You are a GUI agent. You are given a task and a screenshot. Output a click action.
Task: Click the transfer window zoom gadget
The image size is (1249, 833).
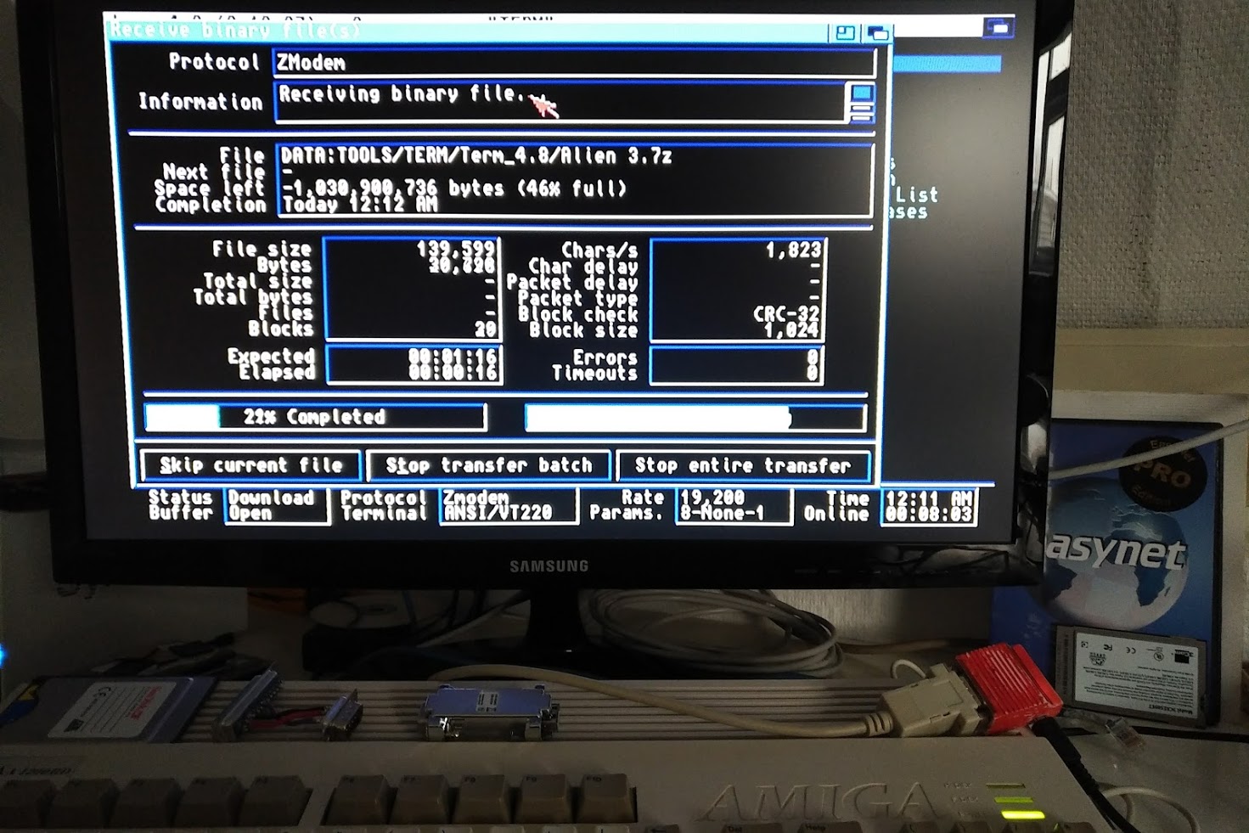tap(845, 32)
